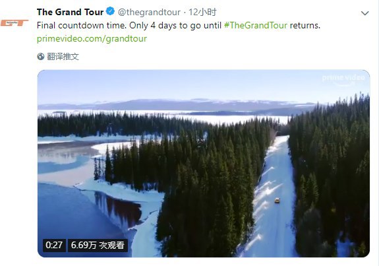This screenshot has width=379, height=266.
Task: Open the GT profile avatar
Action: point(14,22)
